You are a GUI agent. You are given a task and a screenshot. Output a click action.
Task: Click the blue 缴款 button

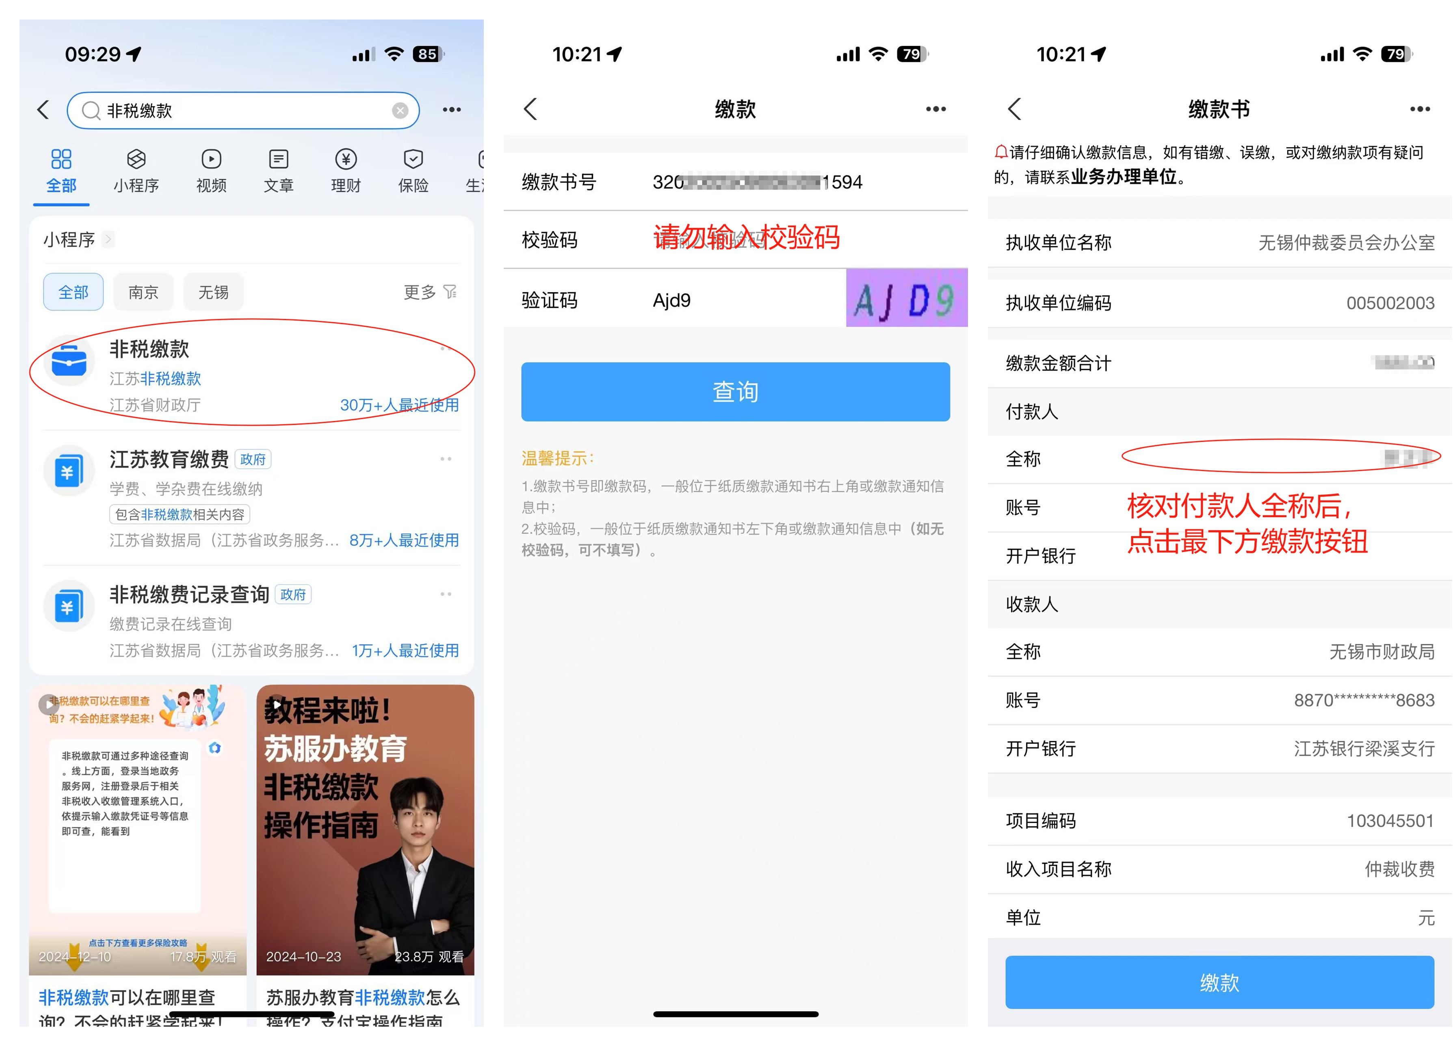(1219, 982)
